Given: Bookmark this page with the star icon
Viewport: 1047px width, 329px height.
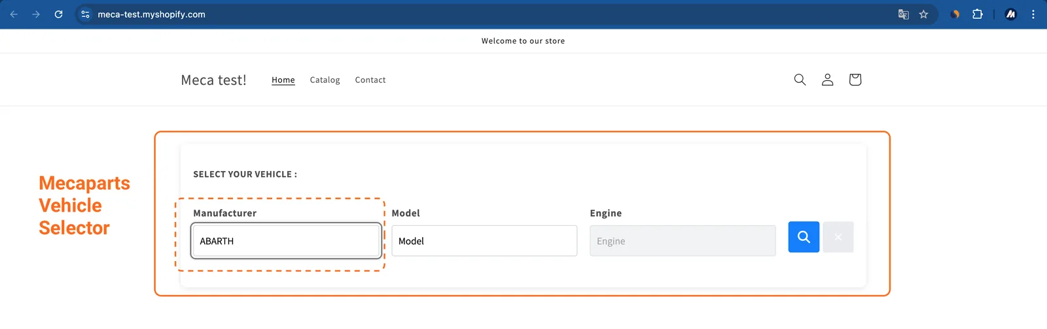Looking at the screenshot, I should 923,14.
